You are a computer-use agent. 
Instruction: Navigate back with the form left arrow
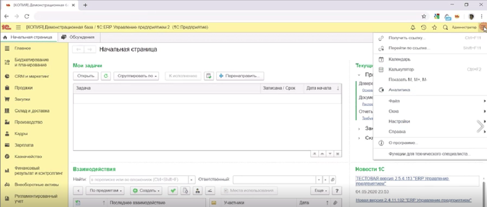point(78,49)
